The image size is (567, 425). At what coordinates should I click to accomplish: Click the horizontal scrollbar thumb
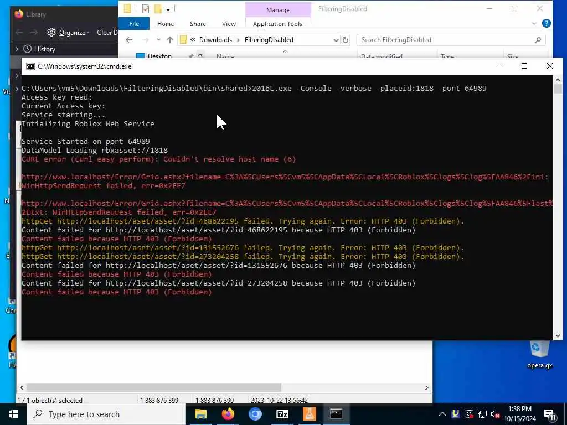pyautogui.click(x=154, y=387)
